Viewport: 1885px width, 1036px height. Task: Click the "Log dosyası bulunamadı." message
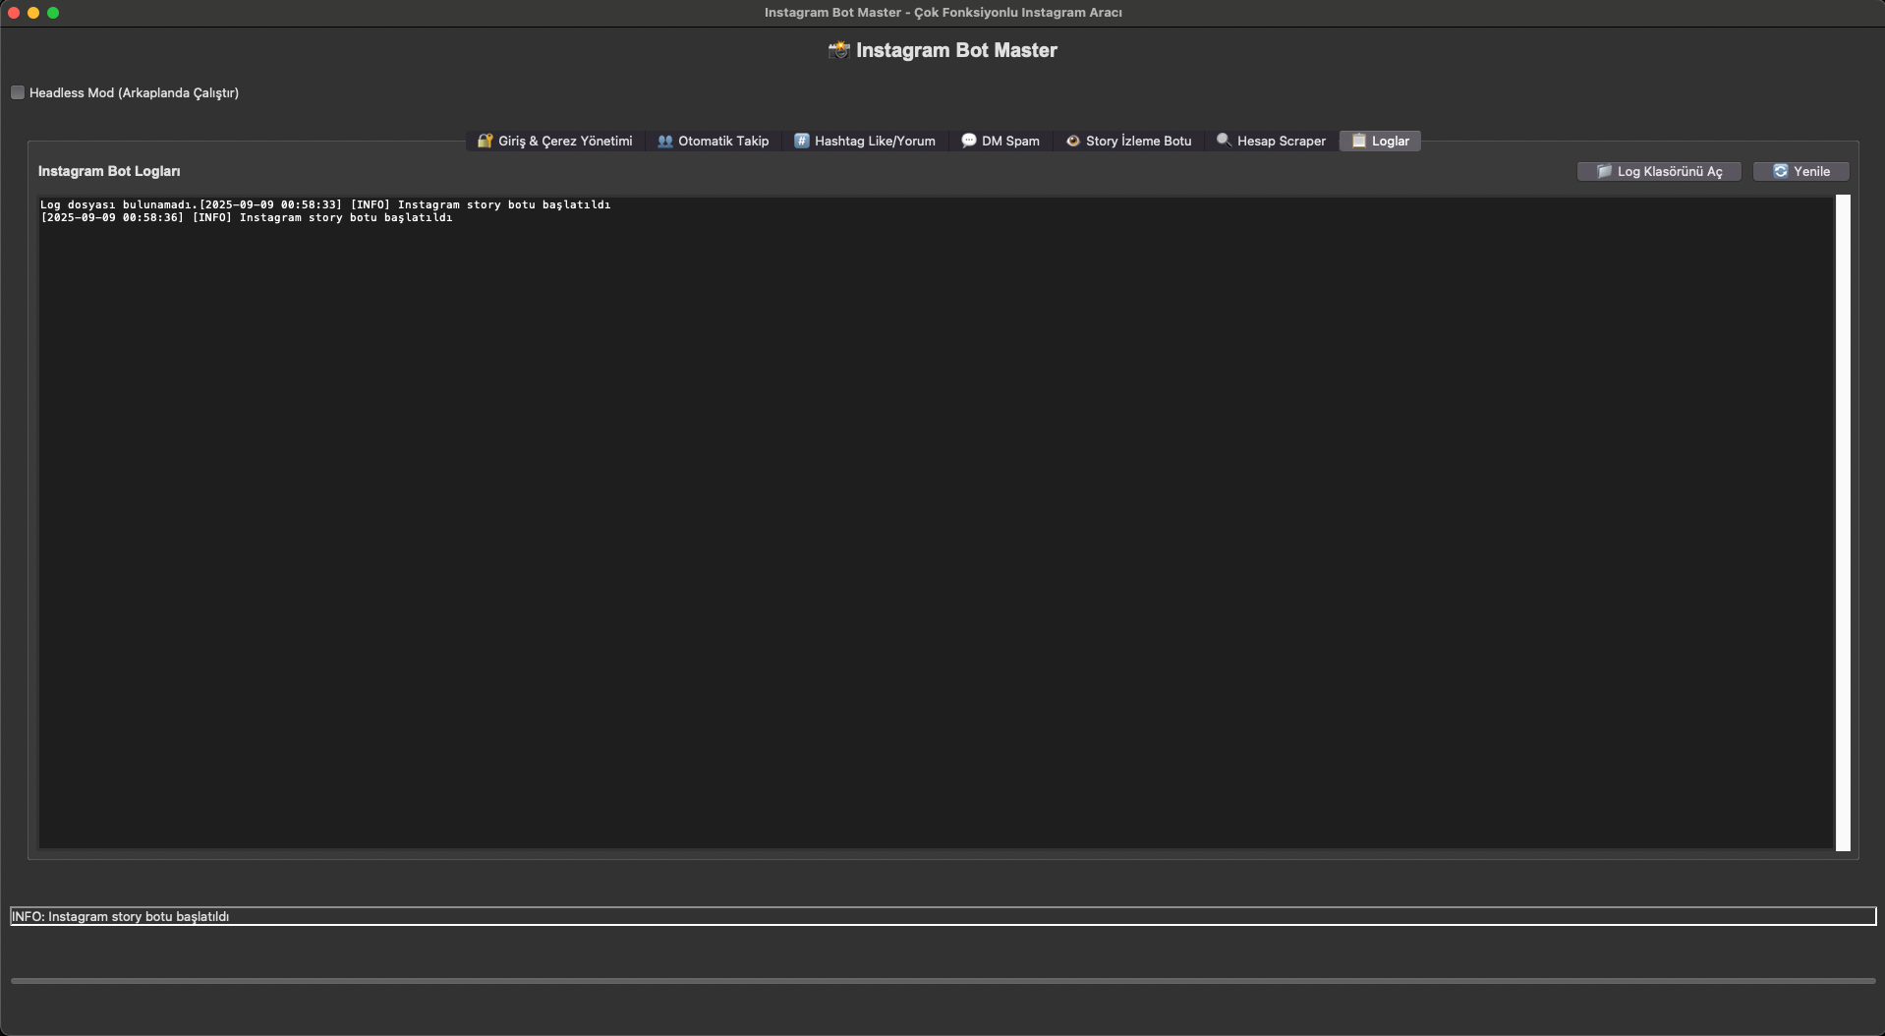pyautogui.click(x=119, y=205)
